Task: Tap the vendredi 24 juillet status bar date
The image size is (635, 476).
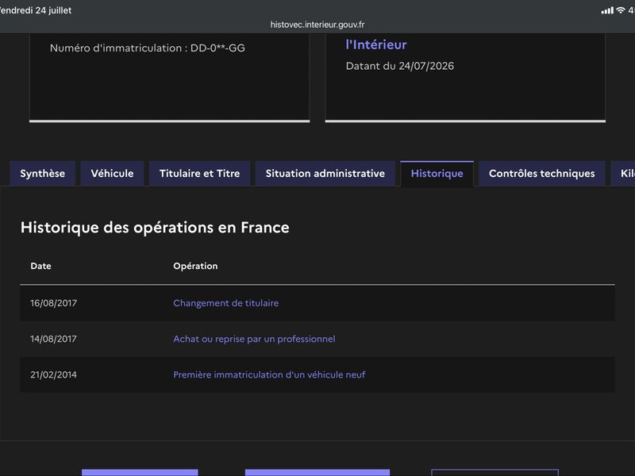Action: [36, 10]
